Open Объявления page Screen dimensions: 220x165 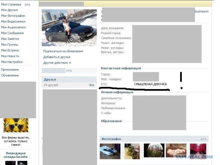click(10, 75)
